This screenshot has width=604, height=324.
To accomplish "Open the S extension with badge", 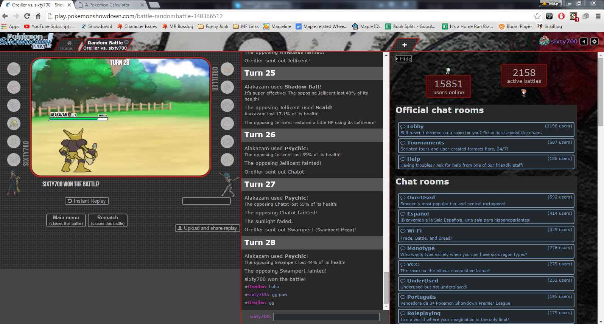I will tap(574, 16).
